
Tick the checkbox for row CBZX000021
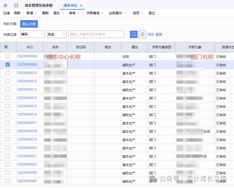[x=8, y=156]
